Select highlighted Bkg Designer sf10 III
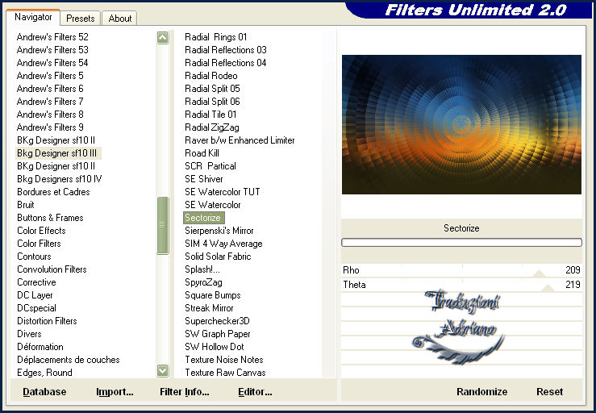This screenshot has height=413, width=596. tap(57, 153)
